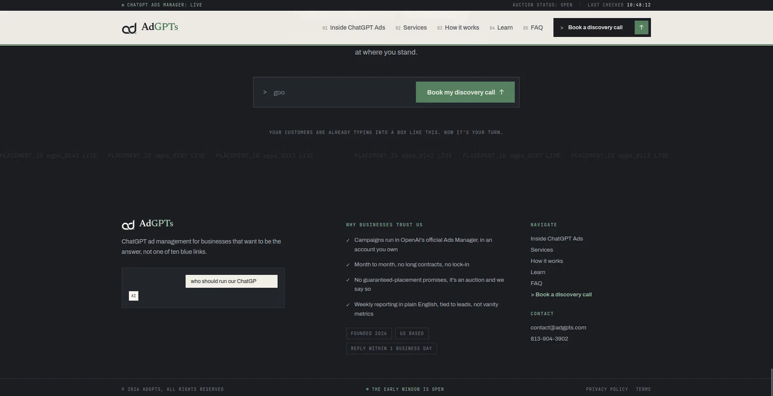This screenshot has width=773, height=396.
Task: Click footer link Inside ChatGPT Ads
Action: click(x=557, y=239)
